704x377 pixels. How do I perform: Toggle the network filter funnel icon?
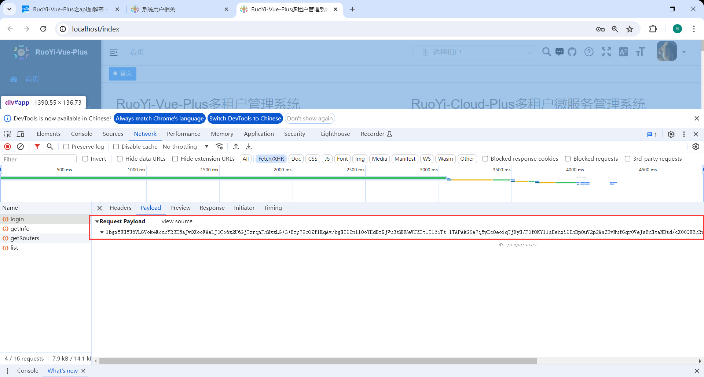tap(37, 146)
